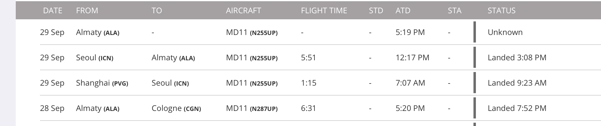Open Cologne (CGN) destination link

(x=176, y=108)
